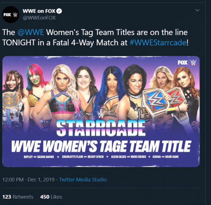The image size is (211, 205).
Task: Visit the @WWEonFOX handle
Action: tap(39, 18)
